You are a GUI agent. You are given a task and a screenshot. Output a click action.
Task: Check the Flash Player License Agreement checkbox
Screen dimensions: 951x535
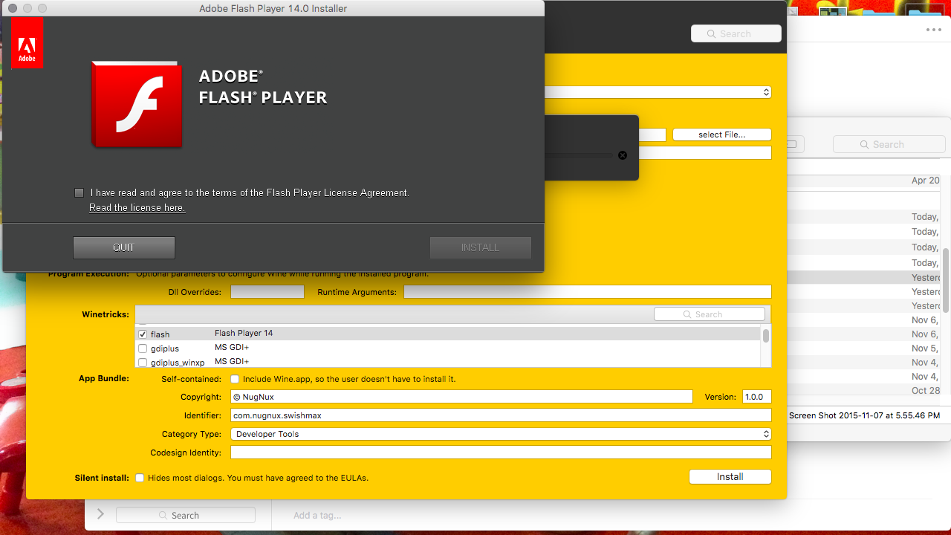point(79,192)
